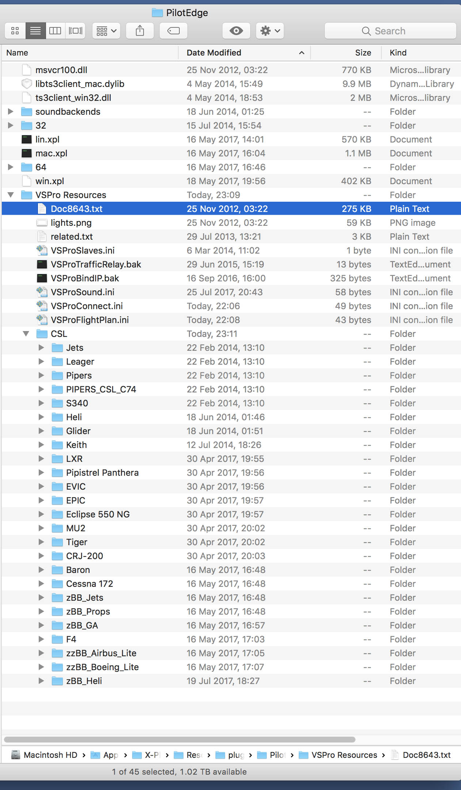Open the item arrangement dropdown
This screenshot has height=790, width=461.
(106, 31)
